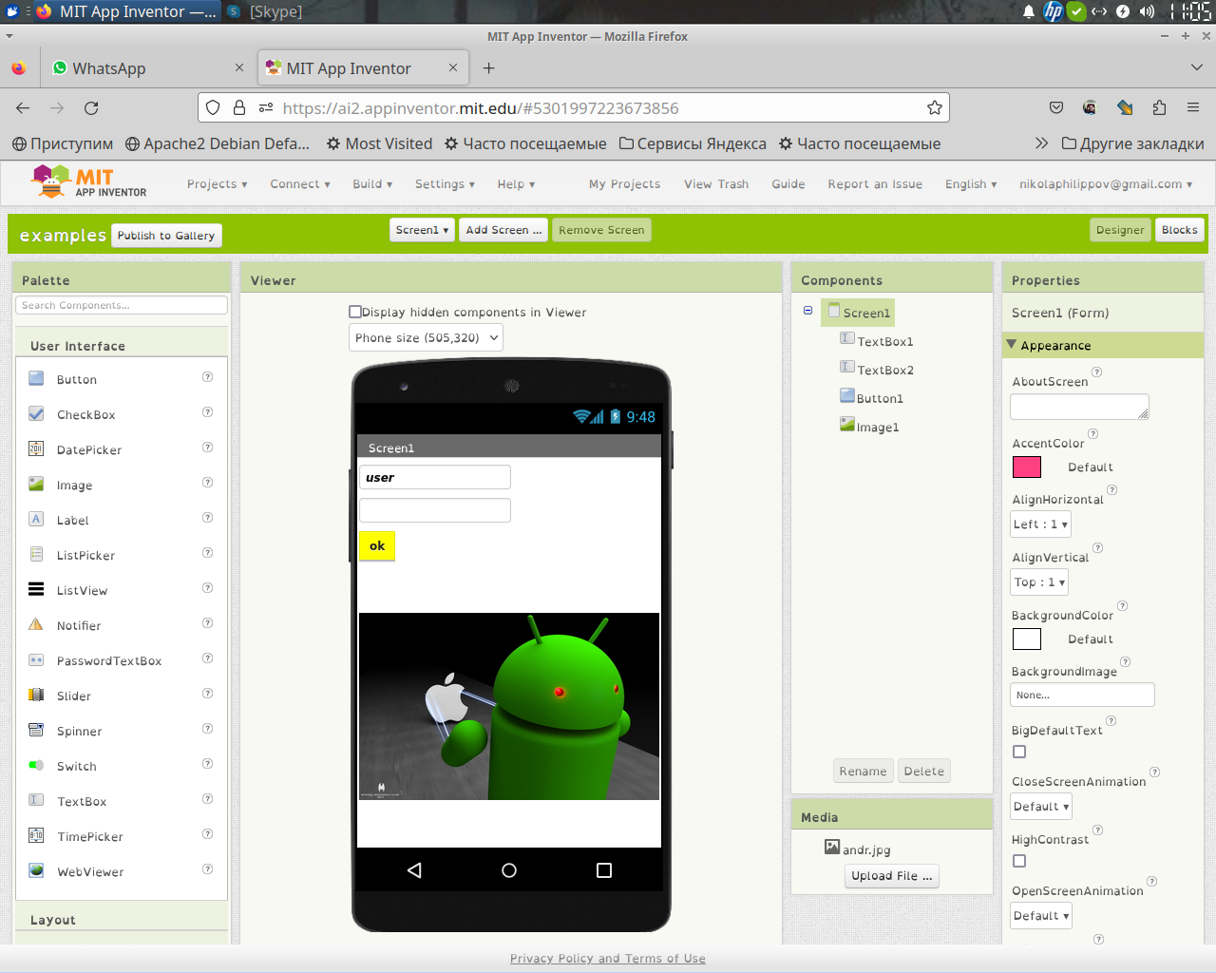The height and width of the screenshot is (973, 1216).
Task: Open the Phone size dropdown
Action: tap(426, 338)
